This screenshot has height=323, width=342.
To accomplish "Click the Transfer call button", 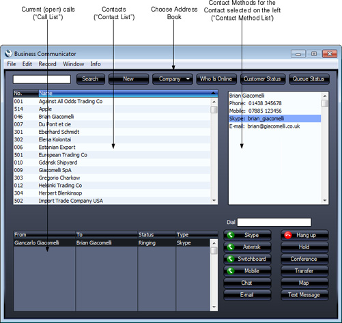I will coord(304,271).
